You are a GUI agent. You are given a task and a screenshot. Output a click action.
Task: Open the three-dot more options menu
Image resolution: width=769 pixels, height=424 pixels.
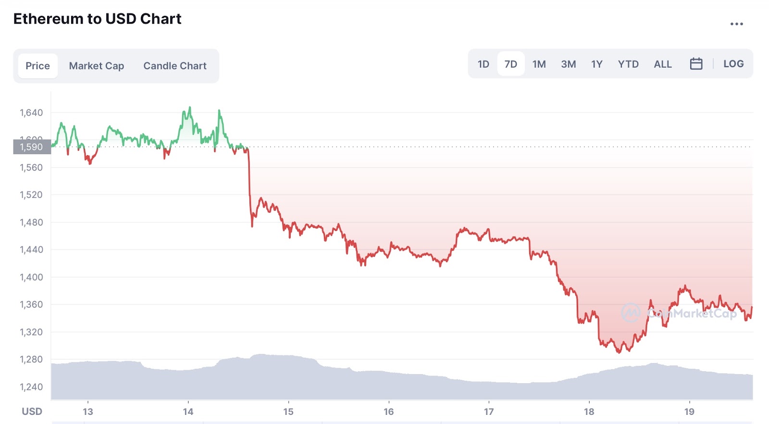coord(736,24)
